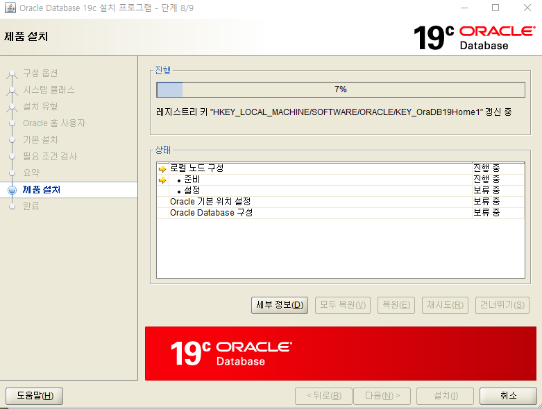Viewport: 542px width, 409px height.
Task: Click the arrow icon beside 준비 row
Action: coord(162,180)
